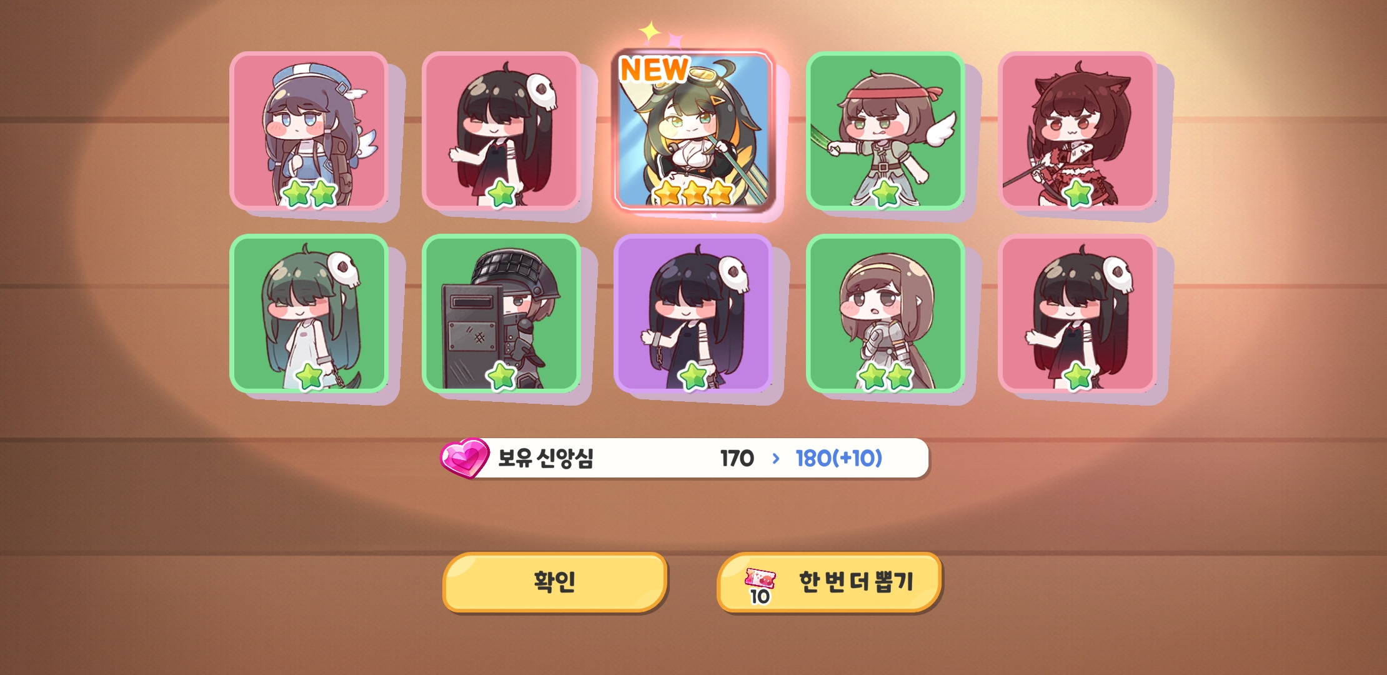Select top-row pink skull hairpin girl card
Screen dimensions: 1387x675
(501, 131)
